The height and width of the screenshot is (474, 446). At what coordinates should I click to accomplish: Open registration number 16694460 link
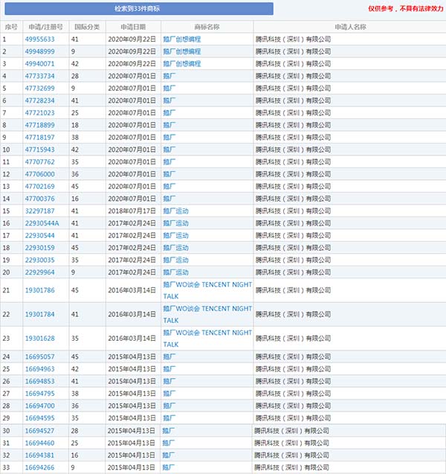click(x=39, y=443)
